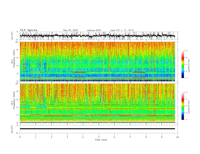The height and width of the screenshot is (154, 200).
Task: Select the "ch.1 Frequency (kHz)" axis title
Action: tap(13, 59)
